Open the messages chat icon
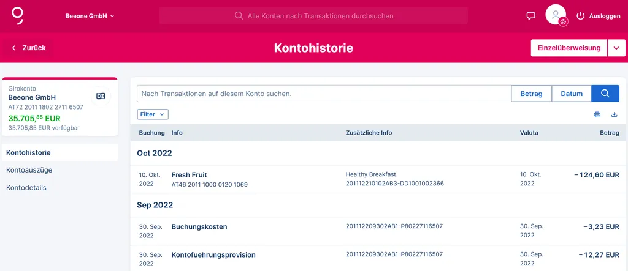628x271 pixels. pos(530,16)
